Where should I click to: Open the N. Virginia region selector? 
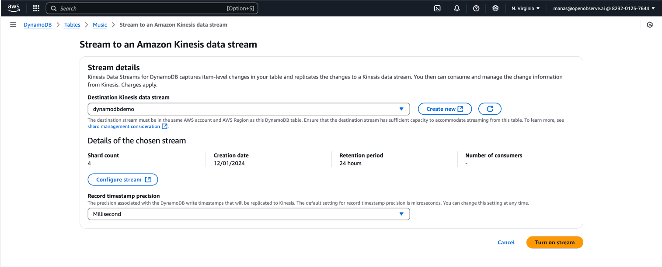coord(526,8)
